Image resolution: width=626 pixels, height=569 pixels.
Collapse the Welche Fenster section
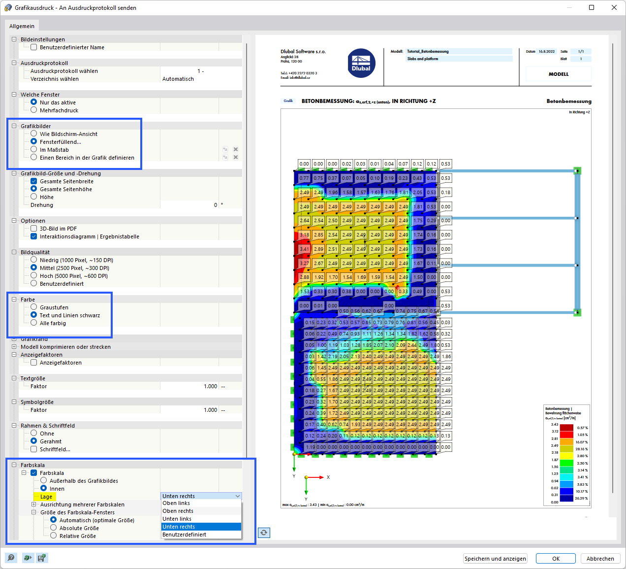(x=14, y=94)
